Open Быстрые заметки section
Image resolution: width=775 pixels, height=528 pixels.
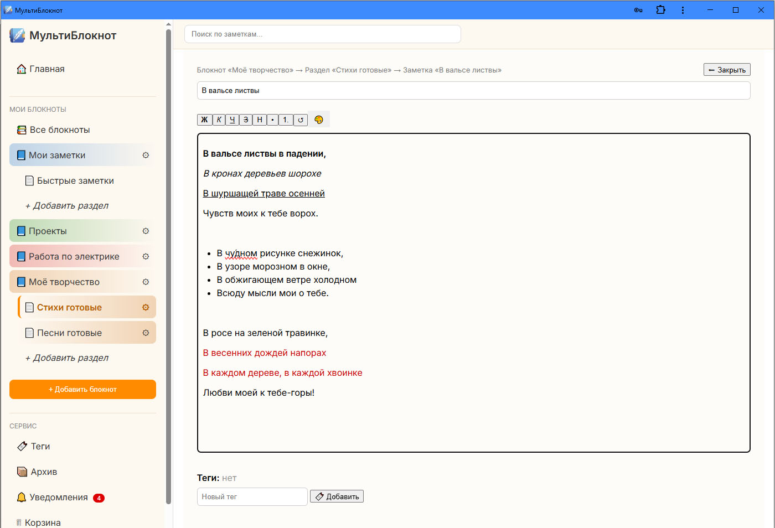click(87, 181)
